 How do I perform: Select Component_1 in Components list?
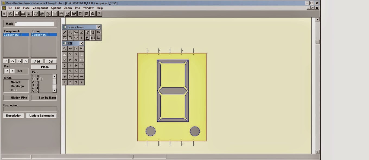click(16, 35)
